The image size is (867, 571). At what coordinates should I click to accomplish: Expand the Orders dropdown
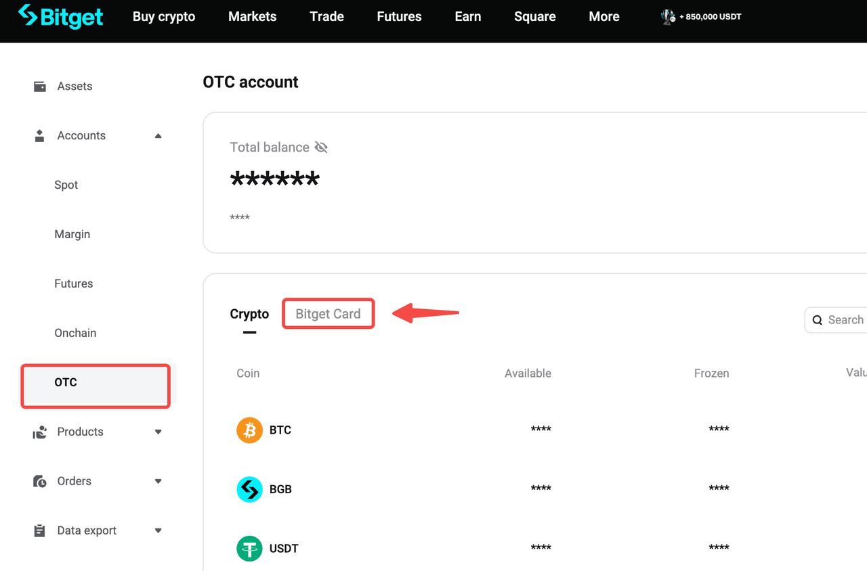point(158,480)
